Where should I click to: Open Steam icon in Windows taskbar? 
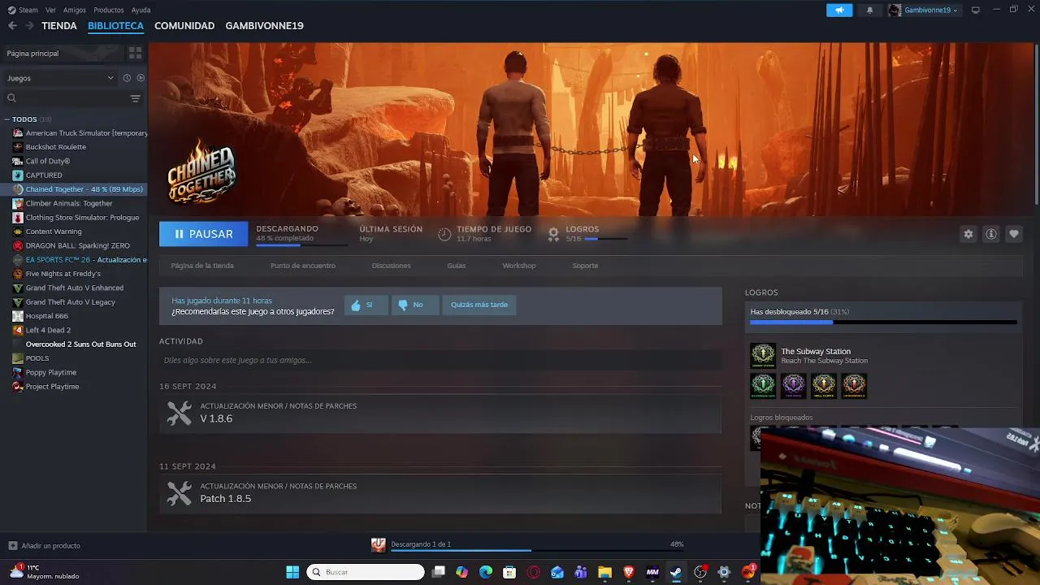point(675,572)
